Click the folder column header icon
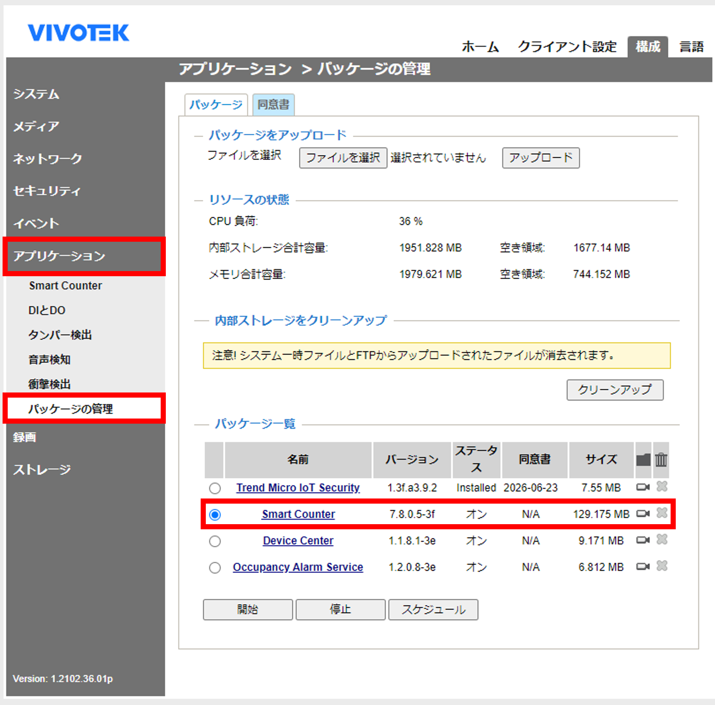The image size is (715, 705). point(643,460)
